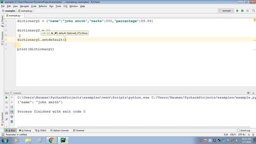Viewport: 256px width, 144px height.
Task: Click the inspector icon in the status bar
Action: point(253,134)
